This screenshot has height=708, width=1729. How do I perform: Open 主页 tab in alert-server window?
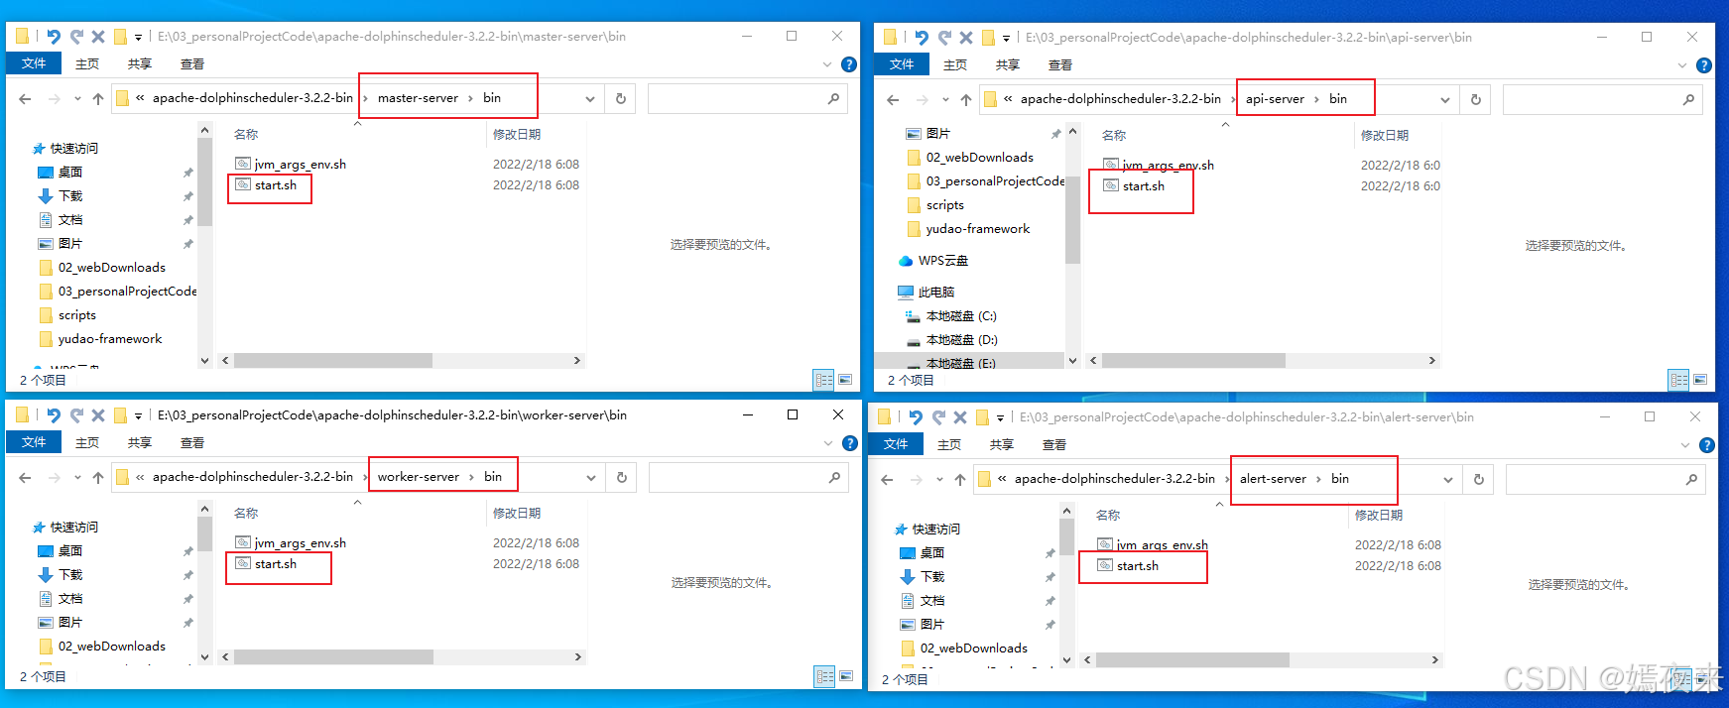(949, 444)
